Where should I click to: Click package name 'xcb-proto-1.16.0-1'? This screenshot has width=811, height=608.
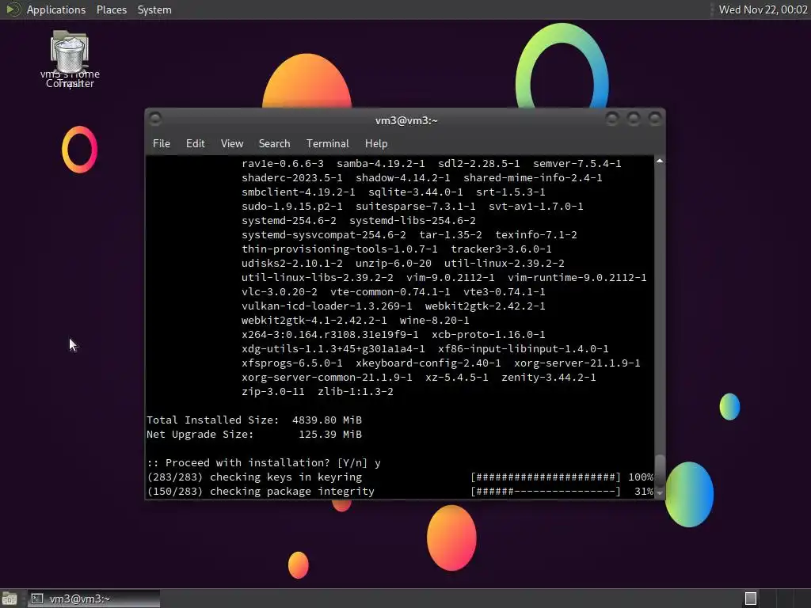tap(488, 335)
